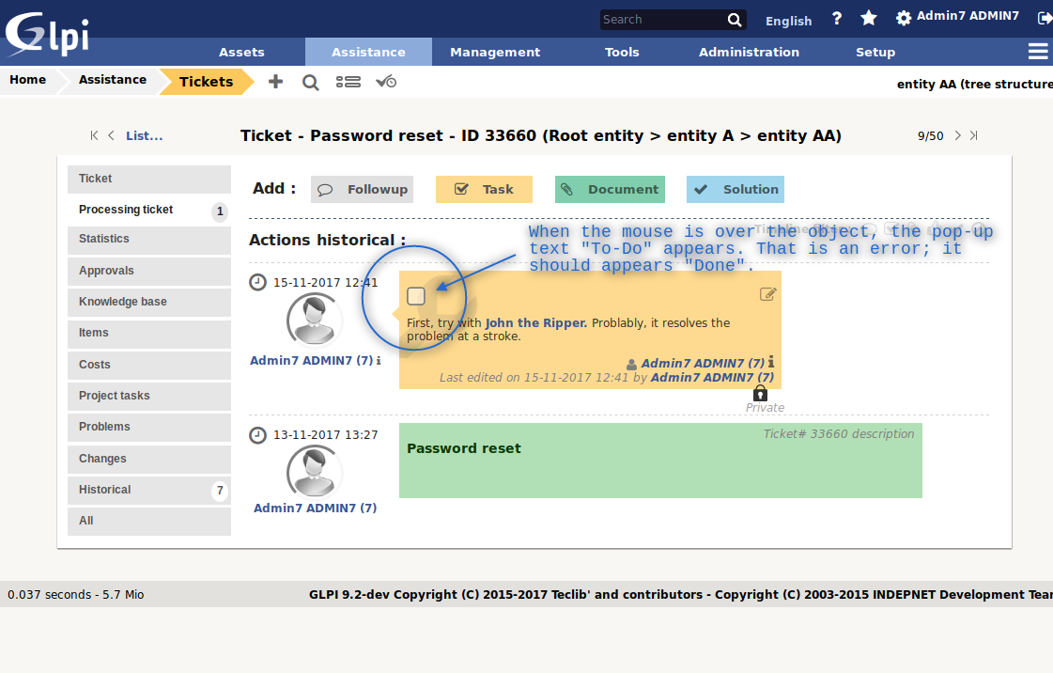Click the Password reset description text

point(464,448)
